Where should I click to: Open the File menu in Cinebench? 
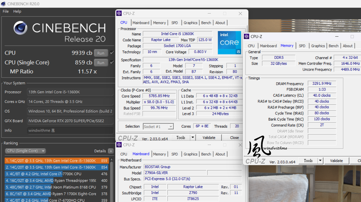point(5,11)
